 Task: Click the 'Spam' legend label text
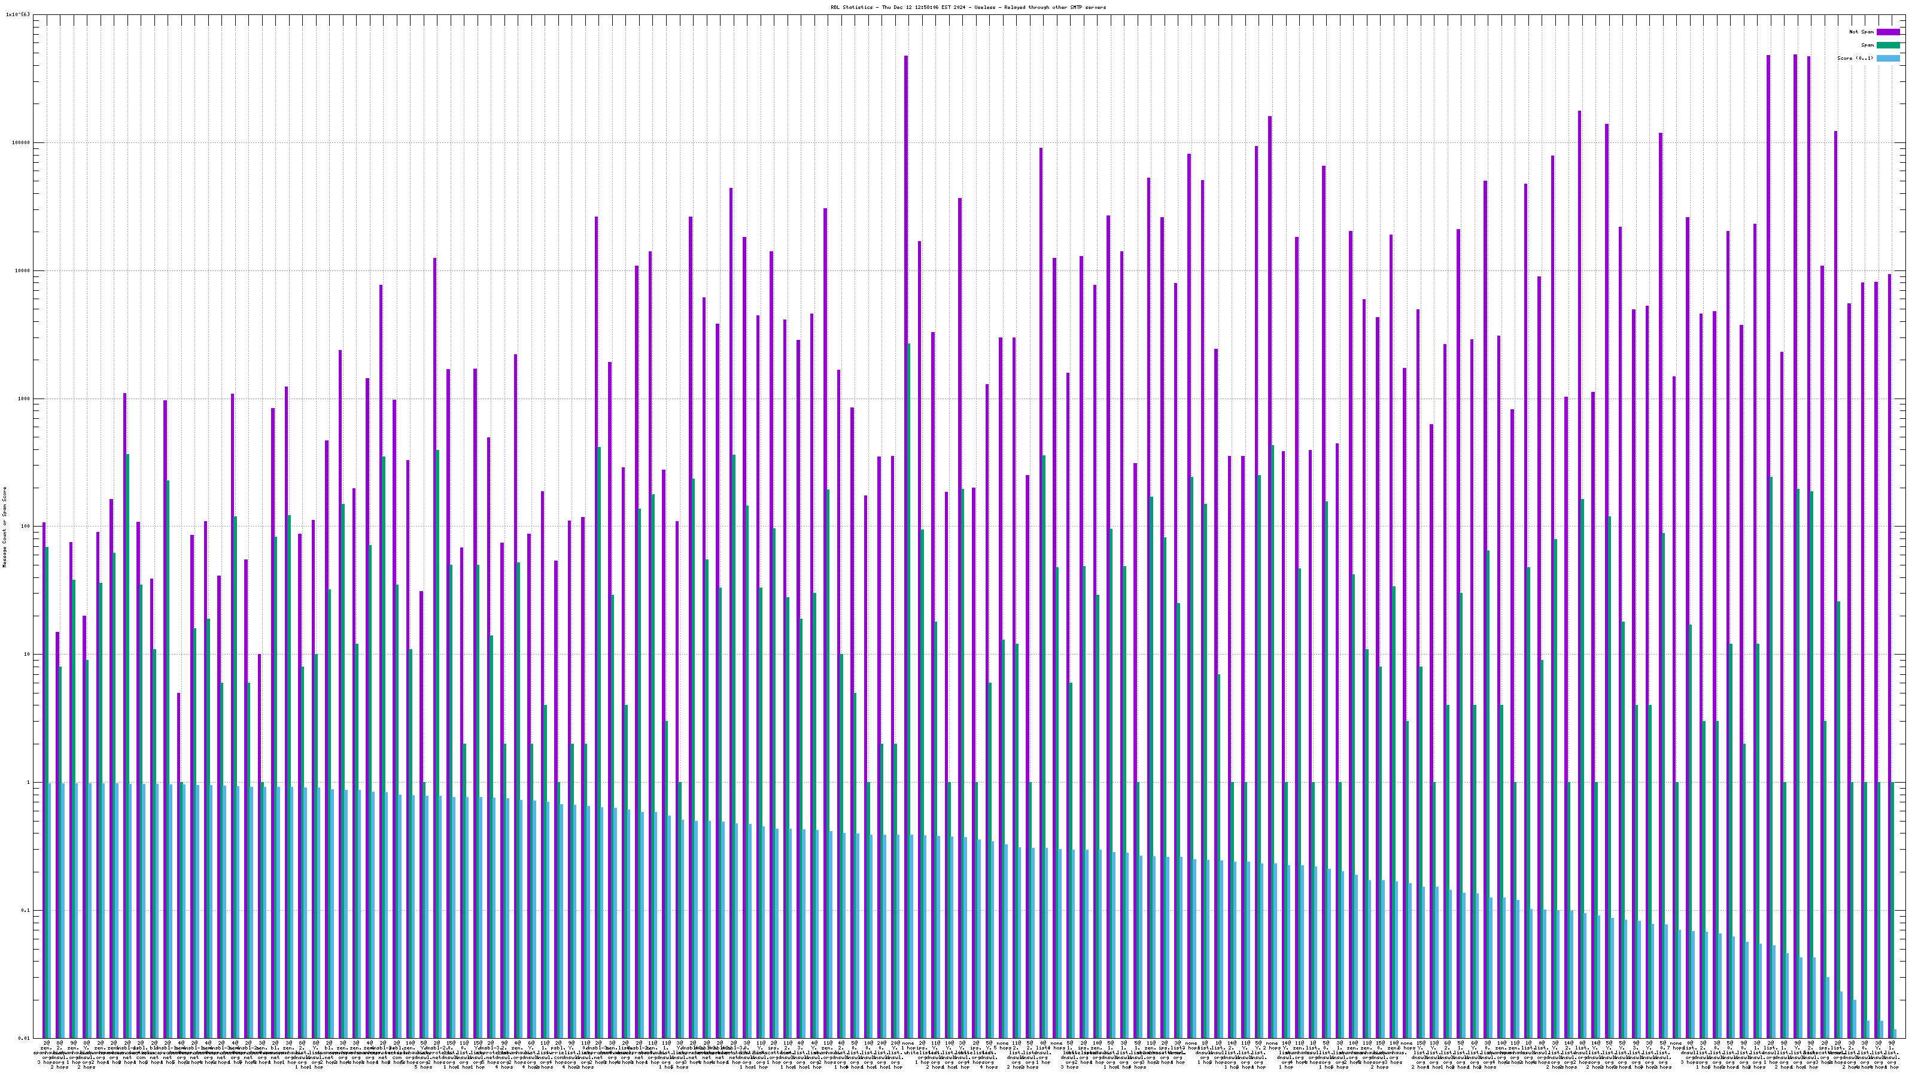(1867, 45)
